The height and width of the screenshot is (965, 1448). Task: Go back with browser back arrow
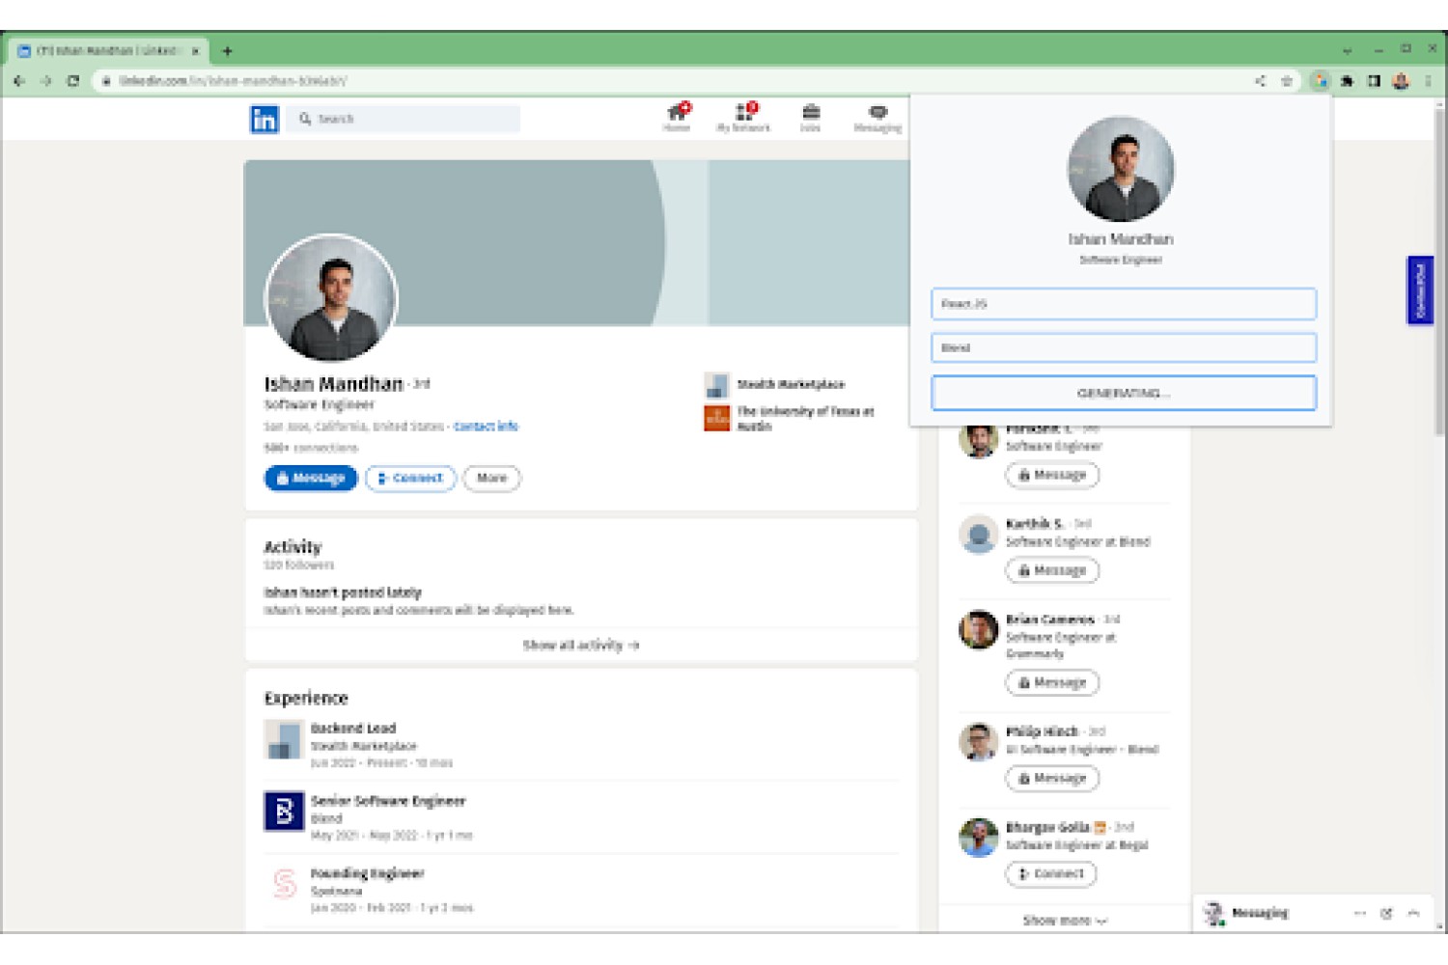[18, 81]
